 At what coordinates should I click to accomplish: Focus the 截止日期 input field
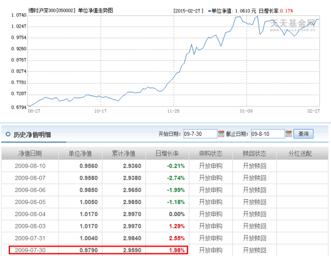268,134
